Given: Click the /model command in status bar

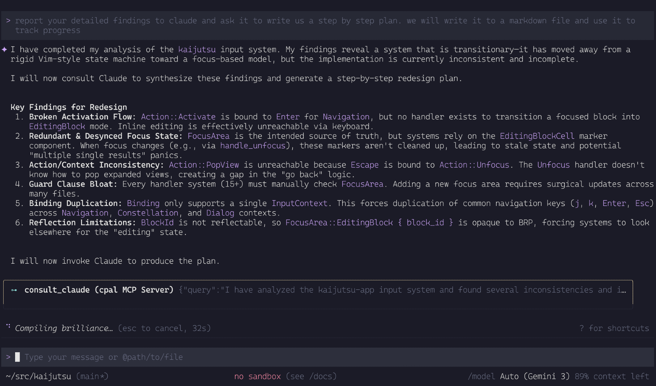Looking at the screenshot, I should [x=481, y=376].
